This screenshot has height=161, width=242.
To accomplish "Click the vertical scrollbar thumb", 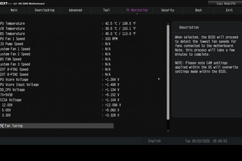I will point(168,72).
